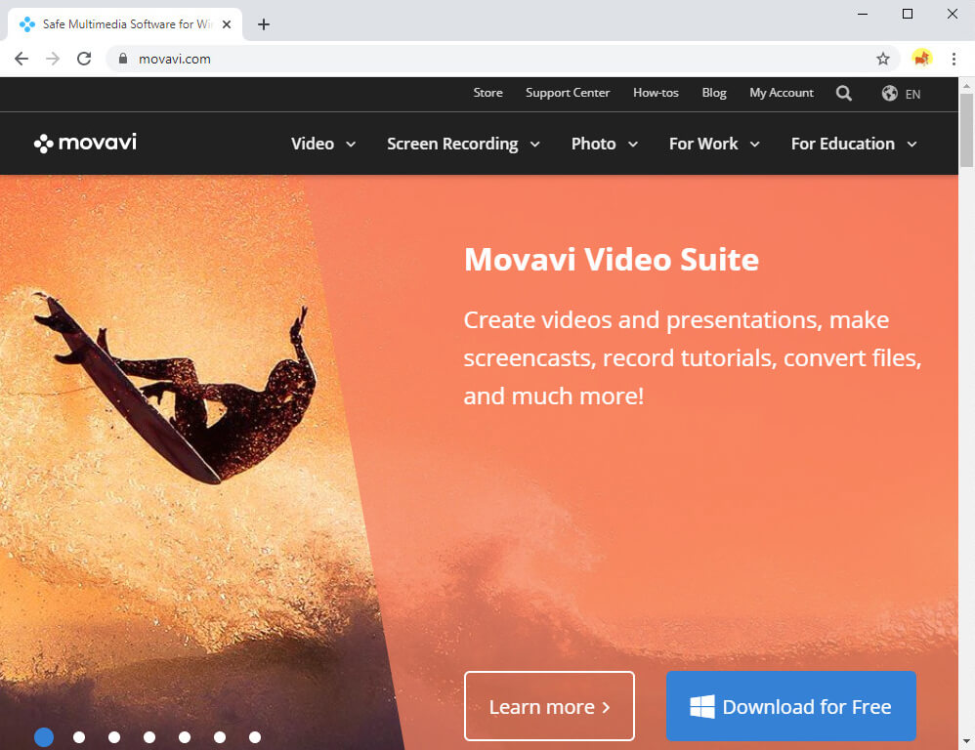975x750 pixels.
Task: Reload the page with the refresh icon
Action: pos(84,59)
